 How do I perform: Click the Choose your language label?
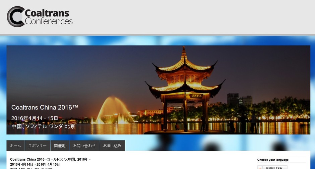click(x=273, y=160)
